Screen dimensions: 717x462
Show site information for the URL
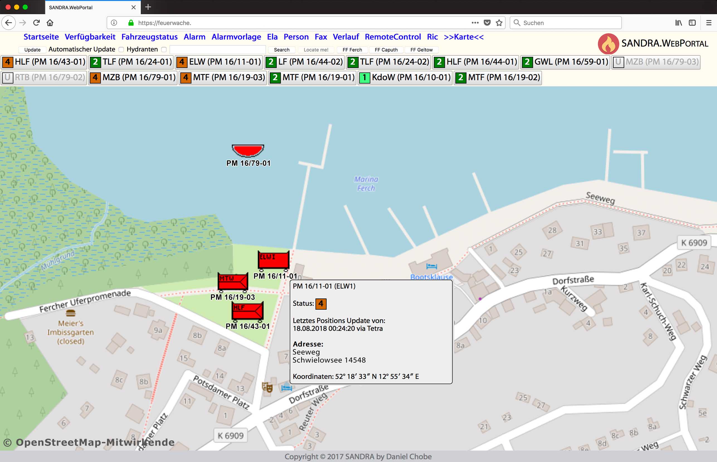click(x=114, y=23)
